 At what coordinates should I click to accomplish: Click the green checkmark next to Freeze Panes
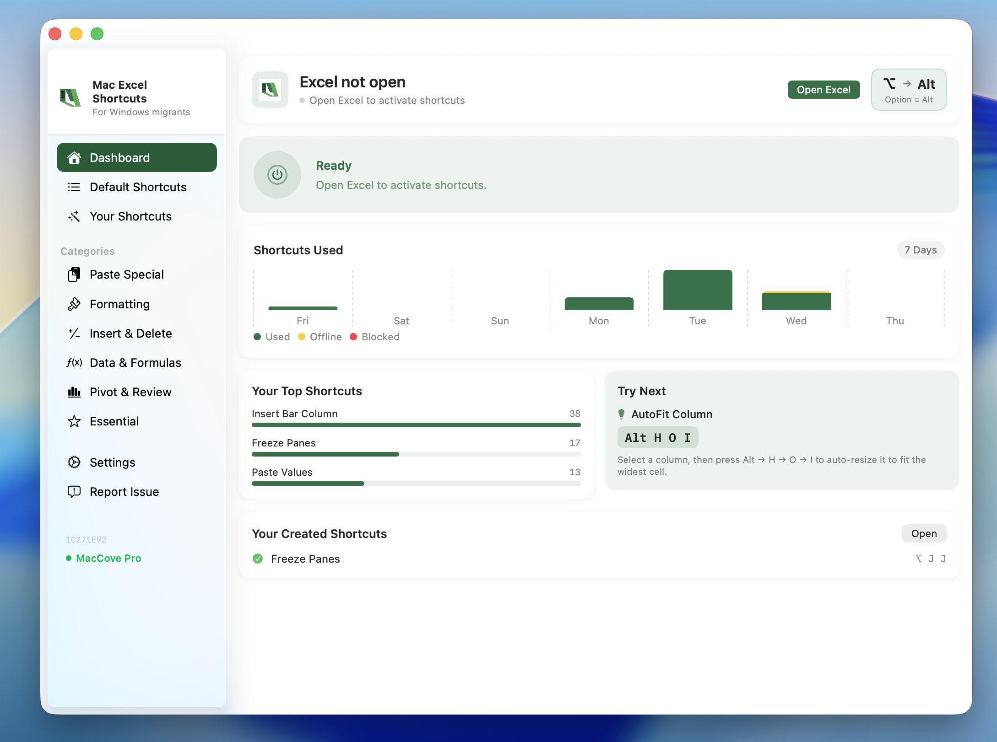point(258,559)
